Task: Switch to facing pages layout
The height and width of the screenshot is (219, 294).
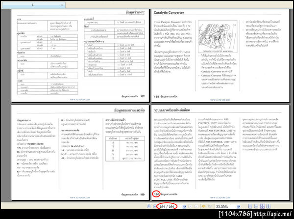Action: [x=269, y=206]
